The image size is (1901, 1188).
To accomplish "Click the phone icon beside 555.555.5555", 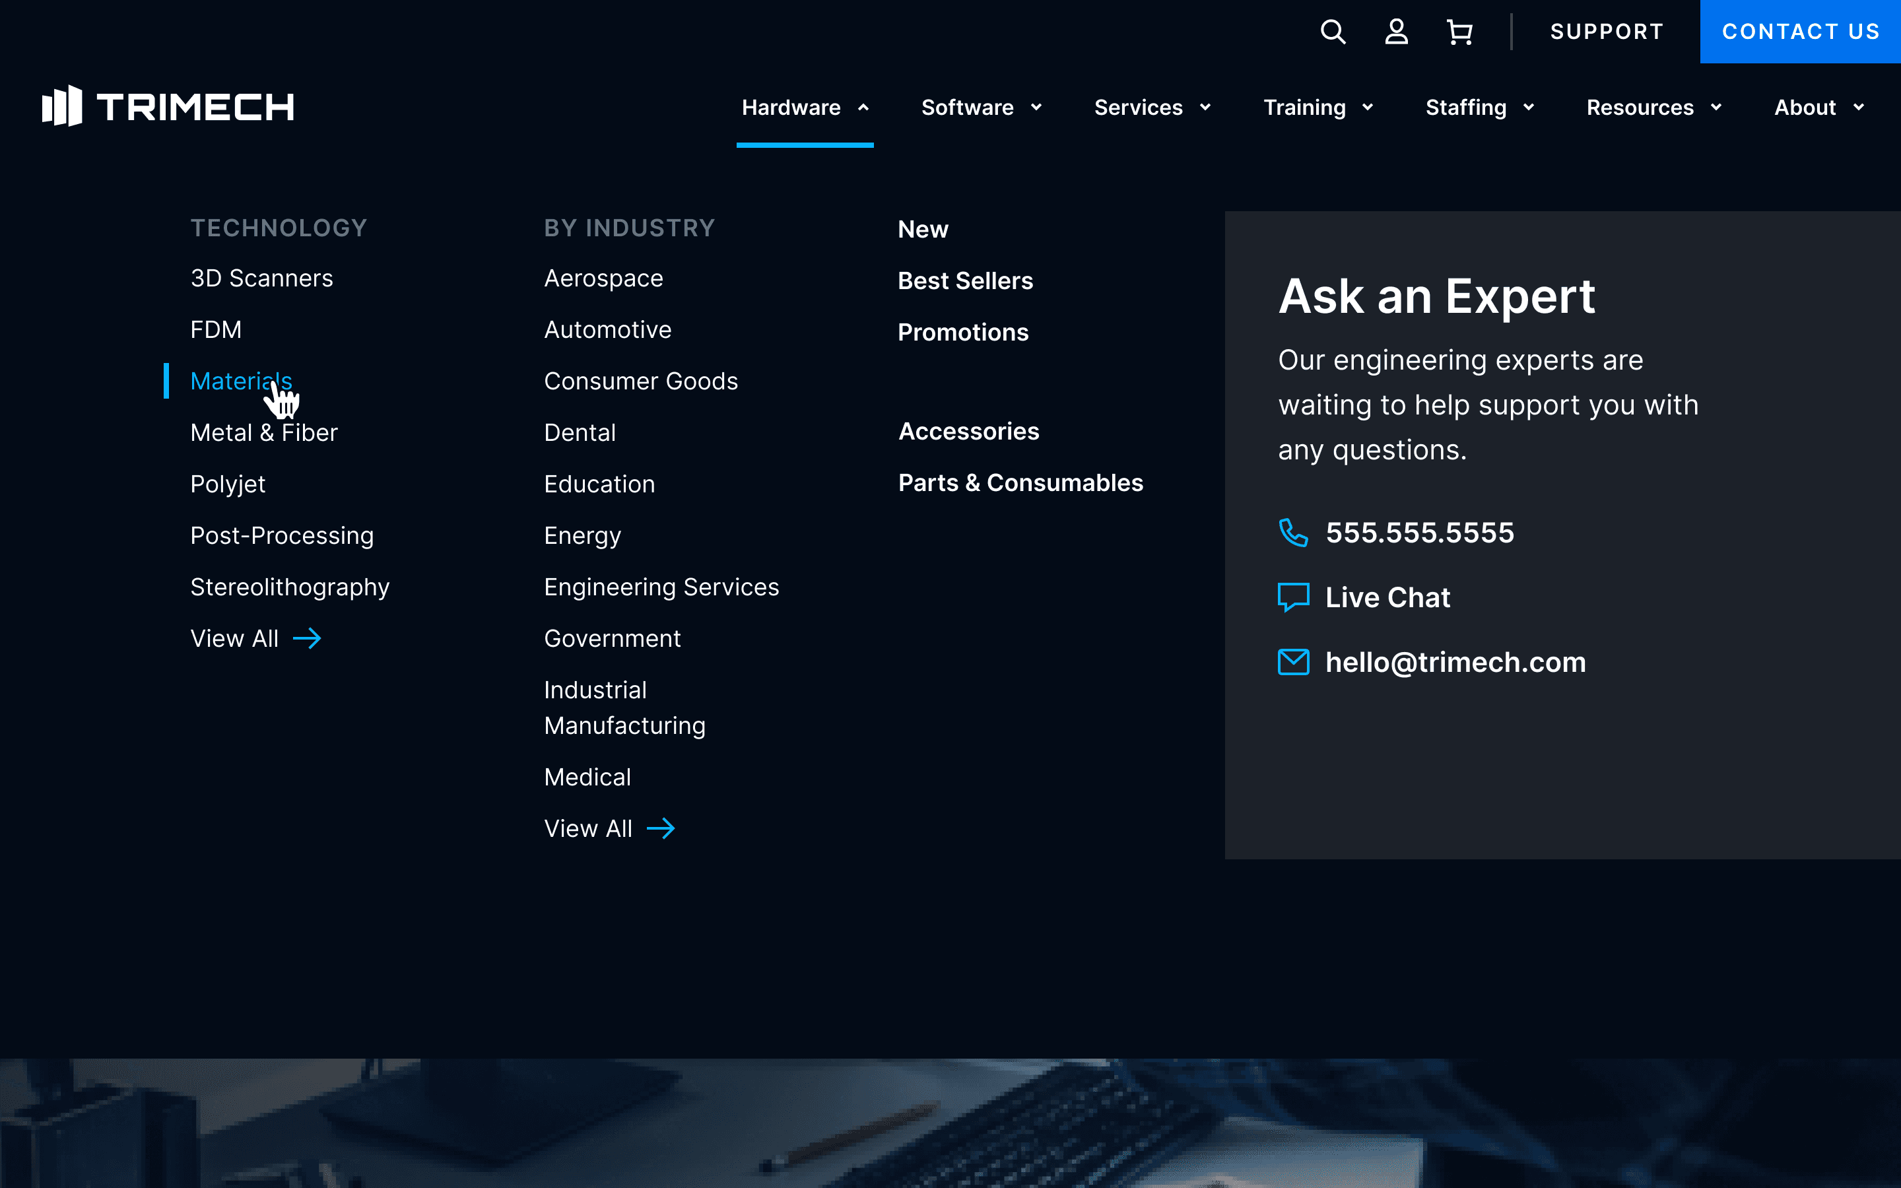I will pyautogui.click(x=1293, y=533).
